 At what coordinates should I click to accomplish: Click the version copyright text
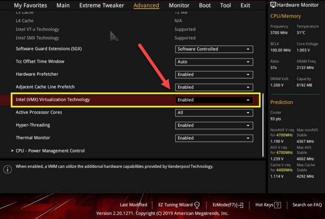[x=162, y=213]
